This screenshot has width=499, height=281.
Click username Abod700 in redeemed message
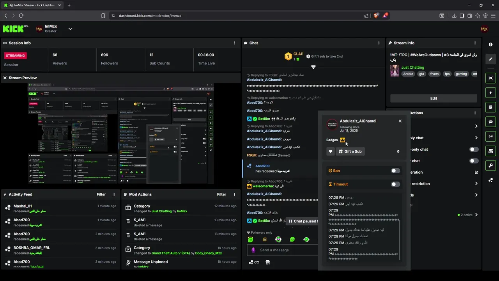tap(262, 166)
